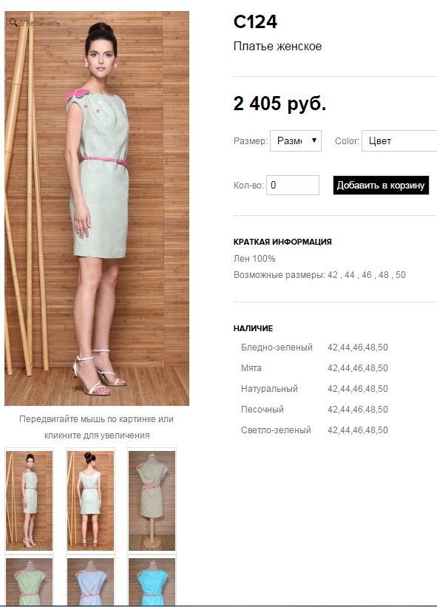This screenshot has height=607, width=437.
Task: Click the C124 product title
Action: tap(255, 21)
